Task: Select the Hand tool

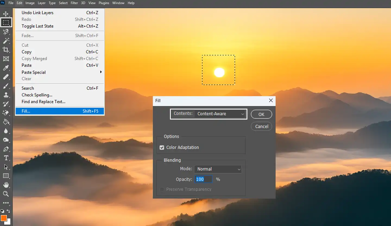Action: [6, 185]
